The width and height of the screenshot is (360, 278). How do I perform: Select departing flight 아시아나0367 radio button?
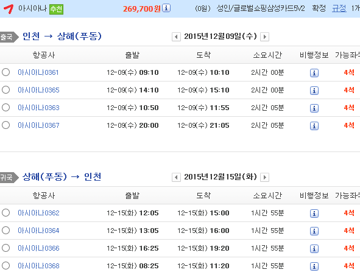coord(5,125)
